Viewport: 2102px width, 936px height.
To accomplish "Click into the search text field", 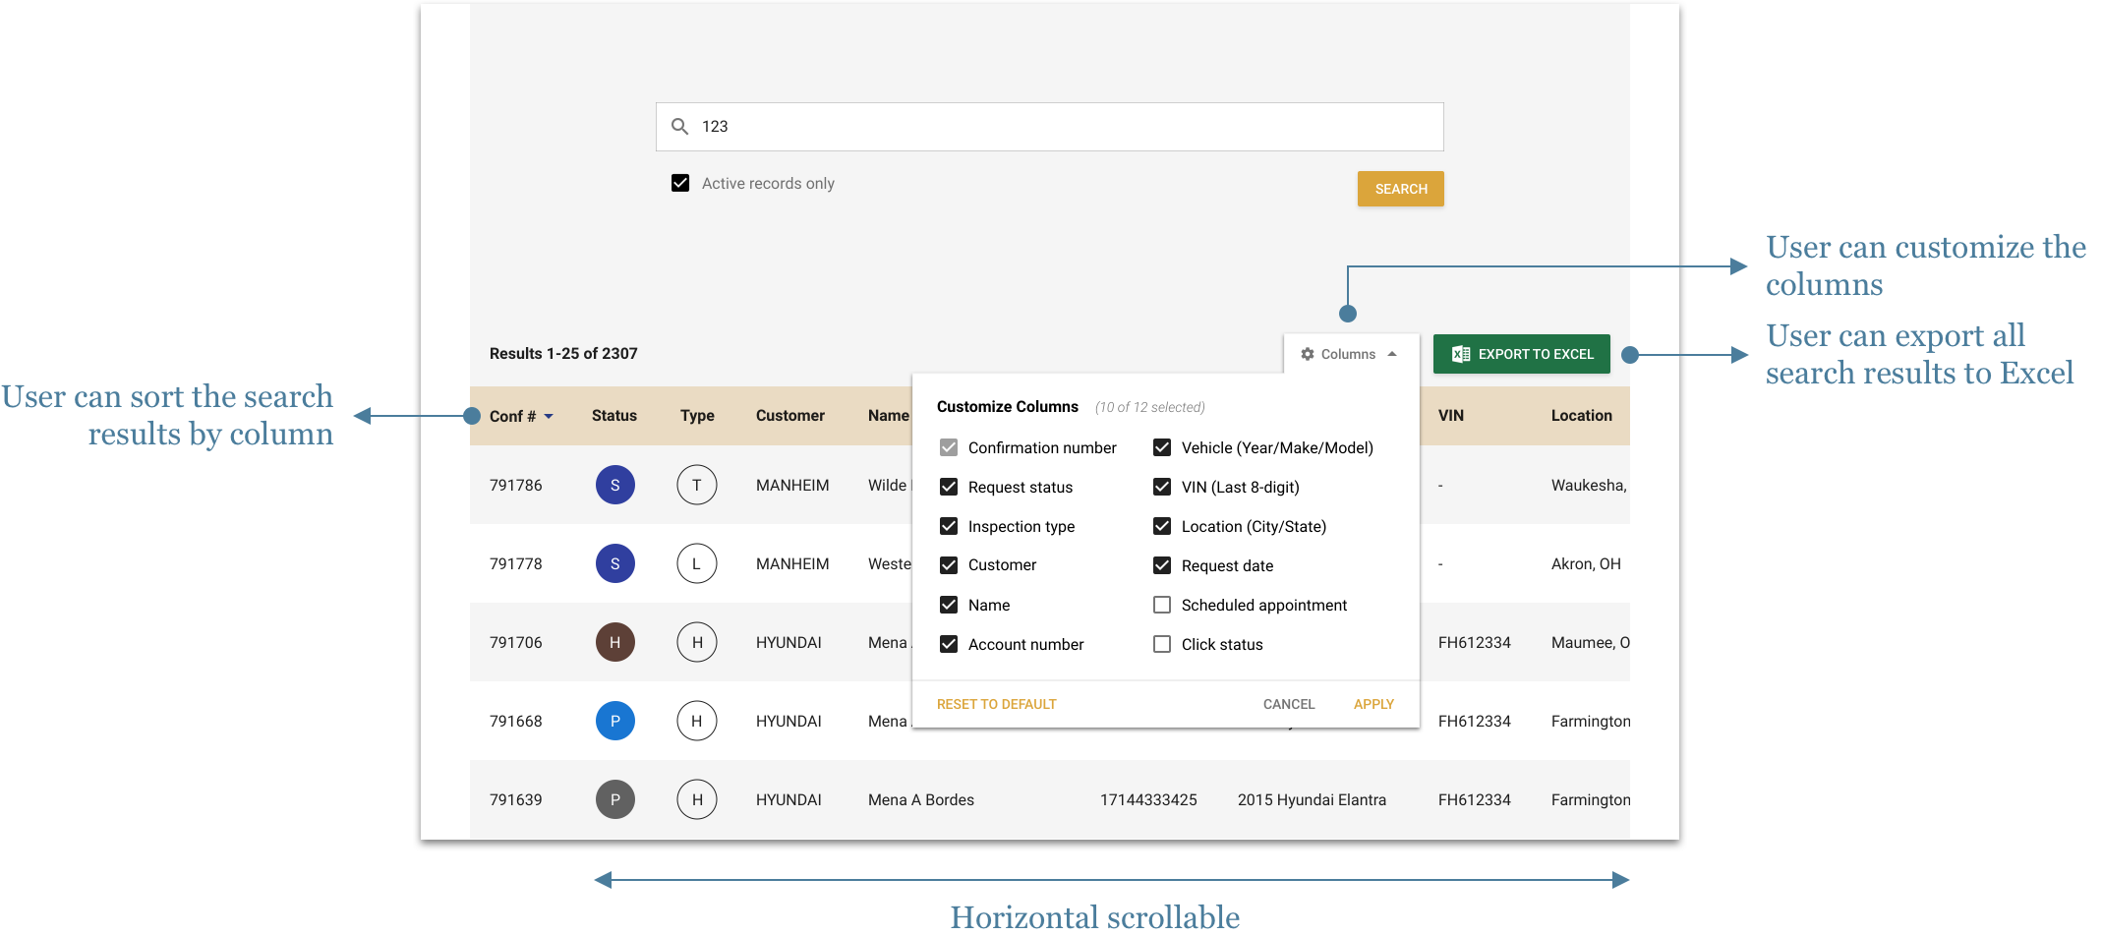I will 1062,127.
